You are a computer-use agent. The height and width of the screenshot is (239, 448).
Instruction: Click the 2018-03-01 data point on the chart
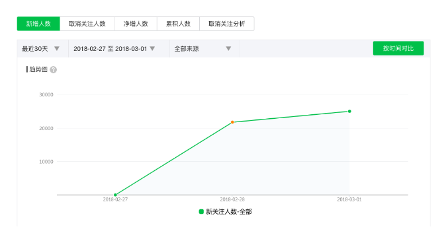point(349,111)
